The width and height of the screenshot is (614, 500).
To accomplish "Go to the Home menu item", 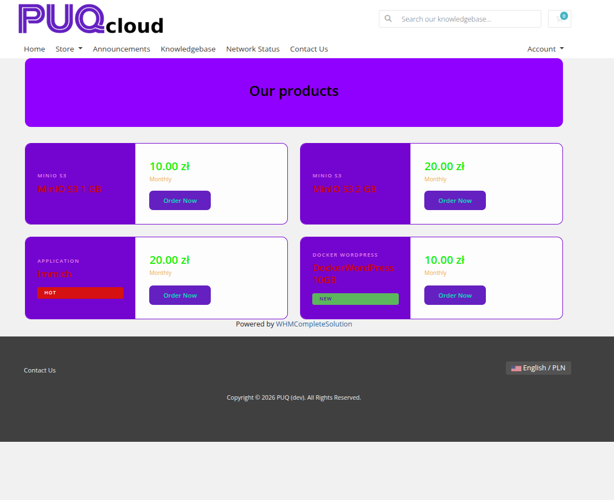I will 34,49.
